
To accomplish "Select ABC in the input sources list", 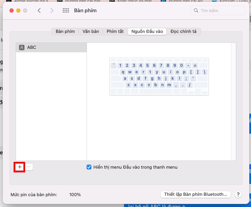I will tap(51, 48).
